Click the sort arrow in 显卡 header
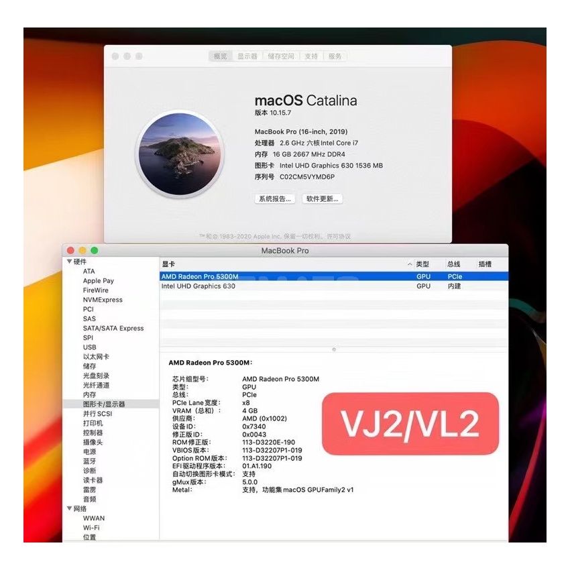This screenshot has height=570, width=570. 410,264
